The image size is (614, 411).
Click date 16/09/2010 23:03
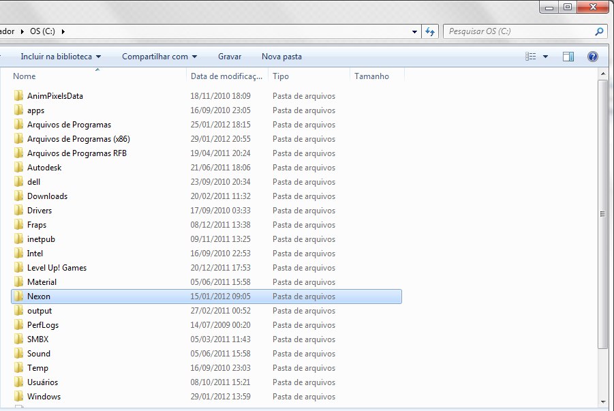[x=221, y=368]
